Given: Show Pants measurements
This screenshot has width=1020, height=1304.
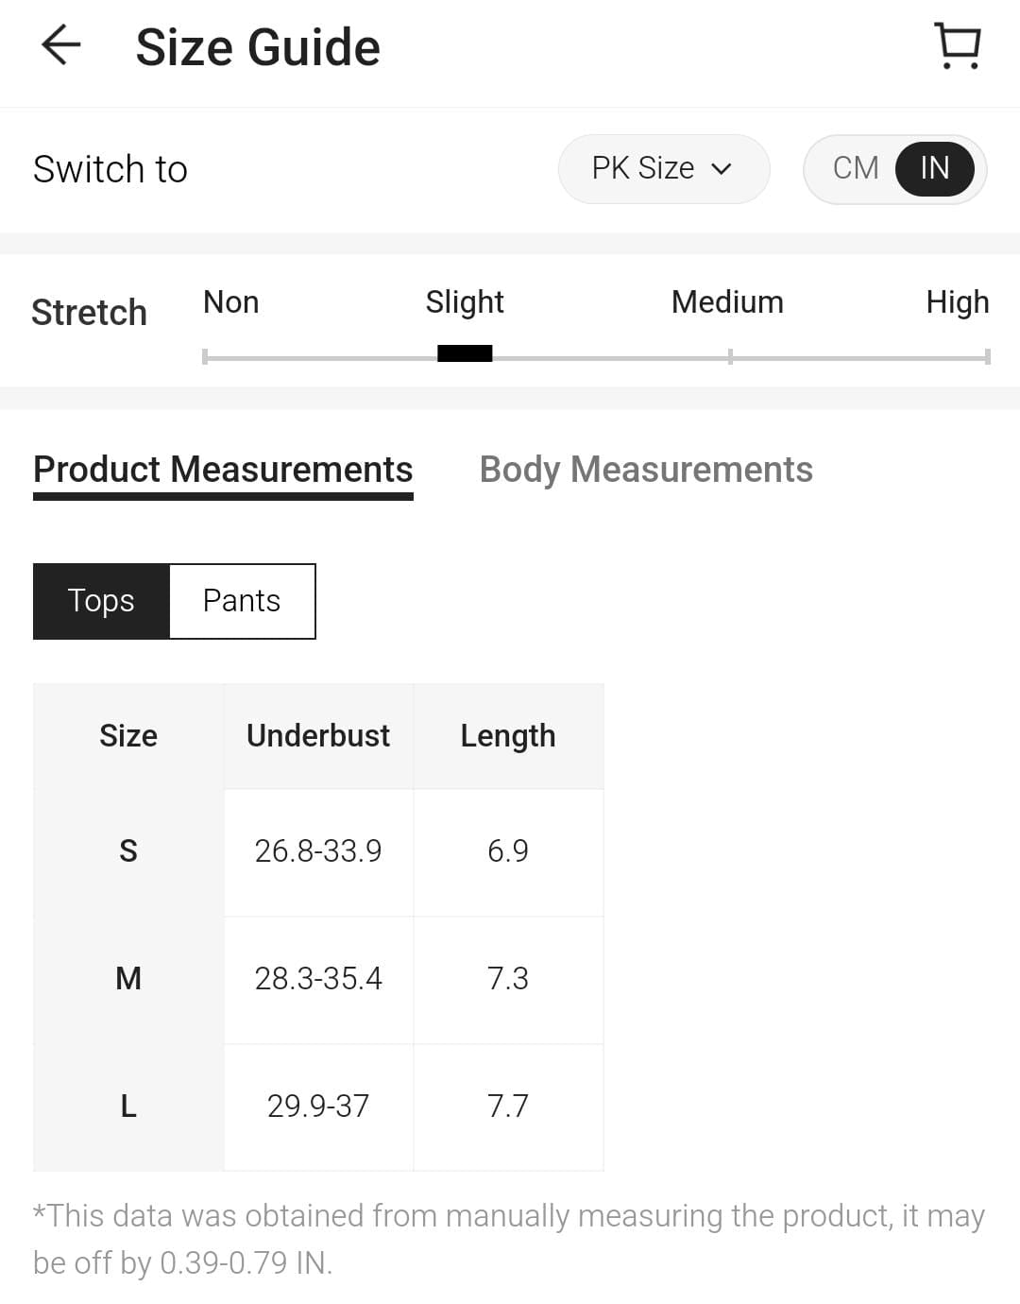Looking at the screenshot, I should (x=242, y=601).
